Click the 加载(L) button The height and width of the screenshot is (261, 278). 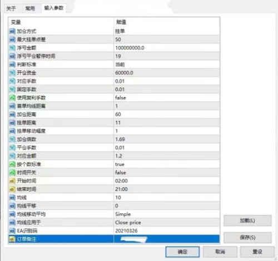(247, 220)
